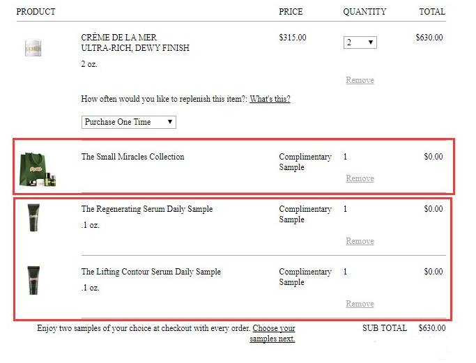The image size is (476, 363).
Task: Follow the Choose your samples next link
Action: pos(272,333)
